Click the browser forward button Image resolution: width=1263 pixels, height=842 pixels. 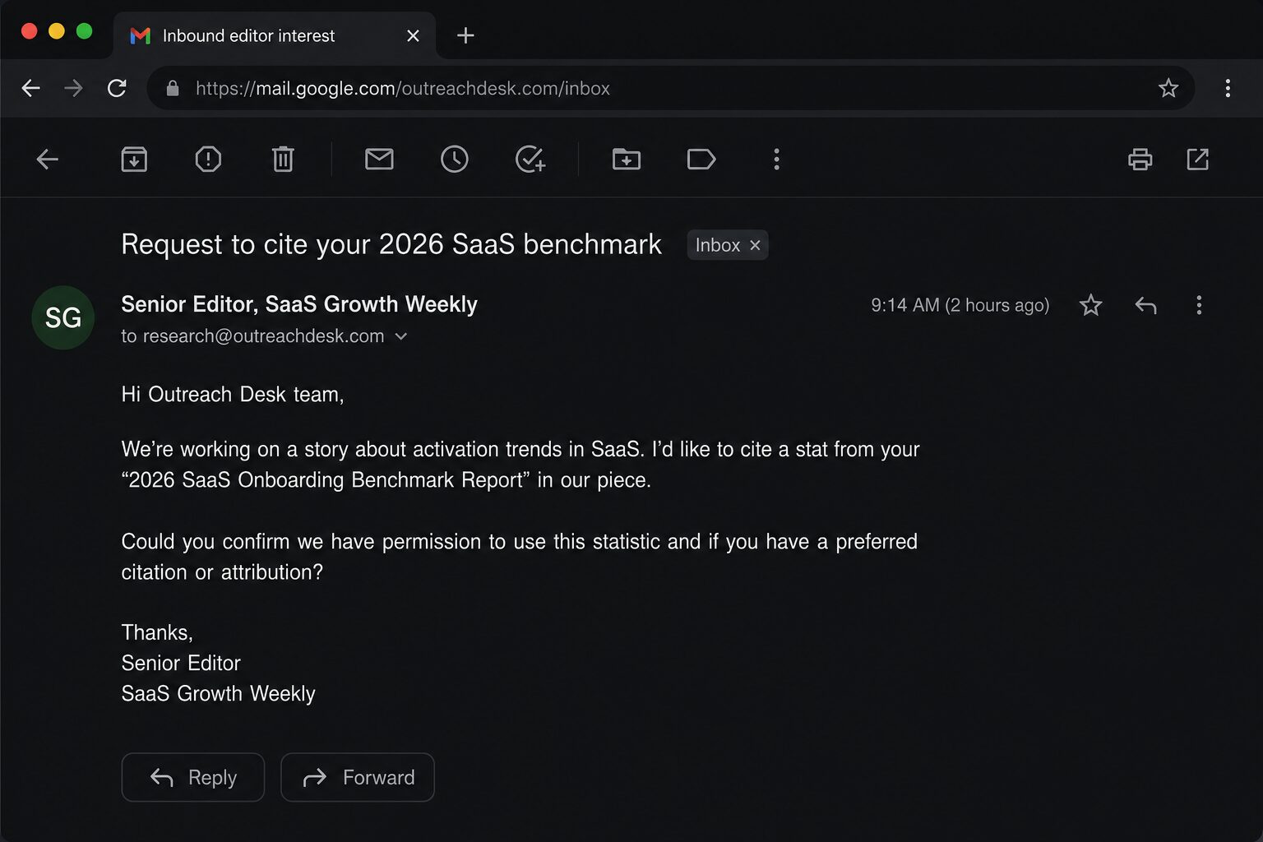click(x=73, y=88)
